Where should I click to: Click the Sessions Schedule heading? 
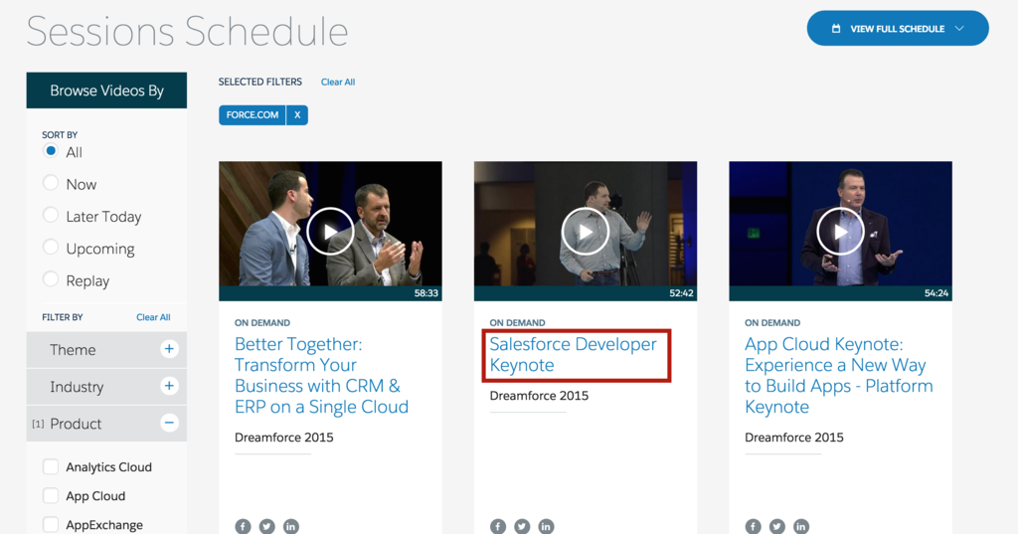coord(187,31)
